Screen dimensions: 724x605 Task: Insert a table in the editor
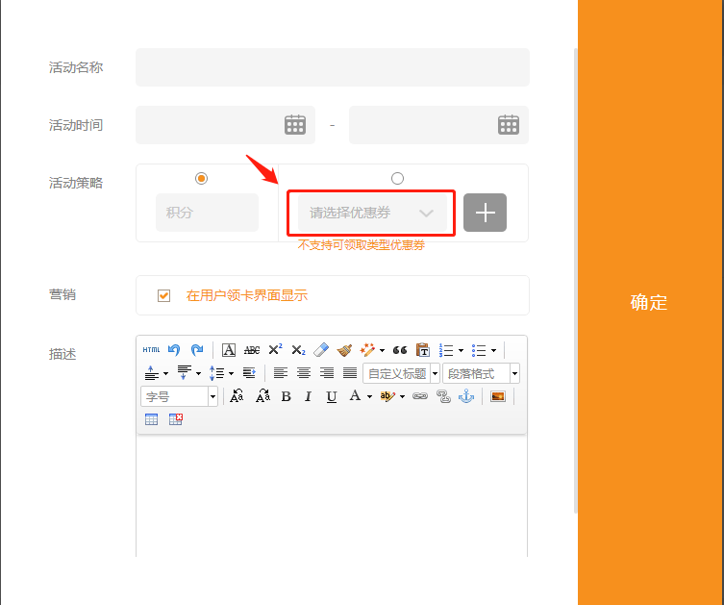pos(152,419)
